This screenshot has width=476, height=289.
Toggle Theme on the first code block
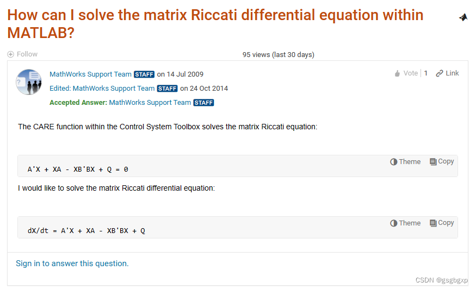click(x=405, y=162)
